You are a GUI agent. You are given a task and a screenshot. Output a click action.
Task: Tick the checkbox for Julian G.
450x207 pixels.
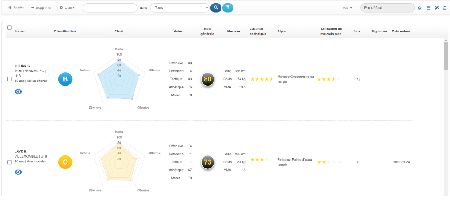pos(10,79)
